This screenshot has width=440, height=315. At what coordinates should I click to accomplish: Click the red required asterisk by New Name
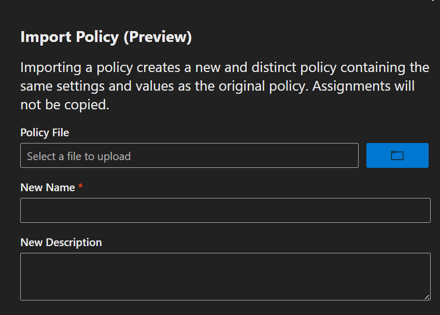pyautogui.click(x=80, y=188)
